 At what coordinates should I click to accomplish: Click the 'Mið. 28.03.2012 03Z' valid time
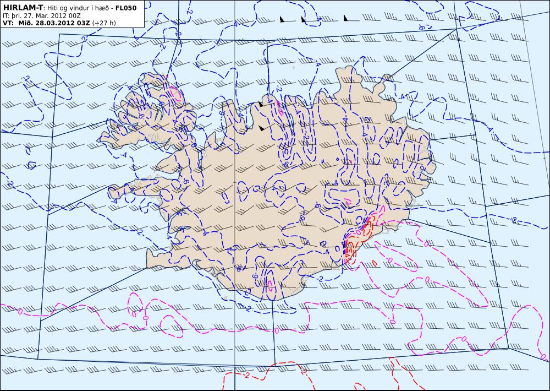pos(54,23)
